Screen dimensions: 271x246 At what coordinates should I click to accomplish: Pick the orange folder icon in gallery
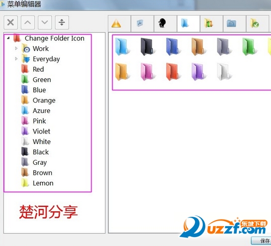point(122,72)
